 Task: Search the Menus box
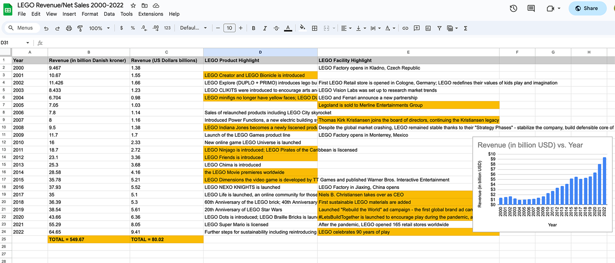(x=22, y=28)
